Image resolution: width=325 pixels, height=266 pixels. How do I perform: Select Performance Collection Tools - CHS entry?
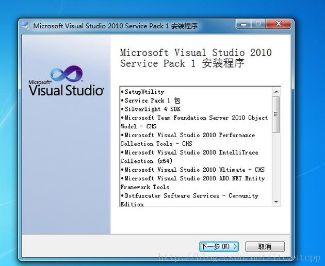coord(188,139)
